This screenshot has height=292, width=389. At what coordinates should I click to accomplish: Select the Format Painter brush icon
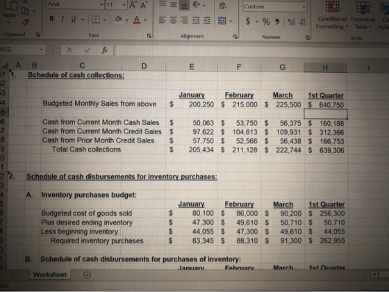point(25,22)
